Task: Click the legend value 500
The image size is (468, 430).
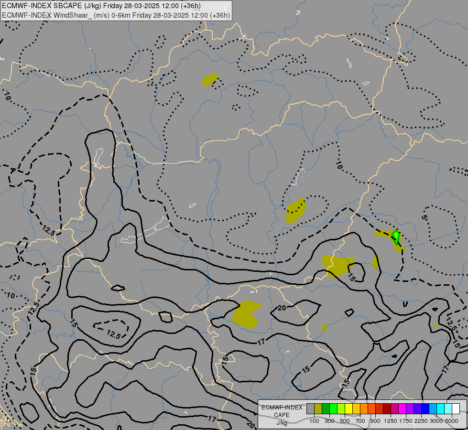Action: point(345,421)
